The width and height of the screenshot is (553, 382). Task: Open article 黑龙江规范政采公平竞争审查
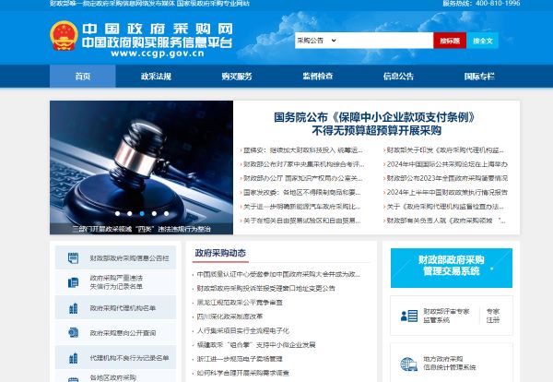pos(240,303)
